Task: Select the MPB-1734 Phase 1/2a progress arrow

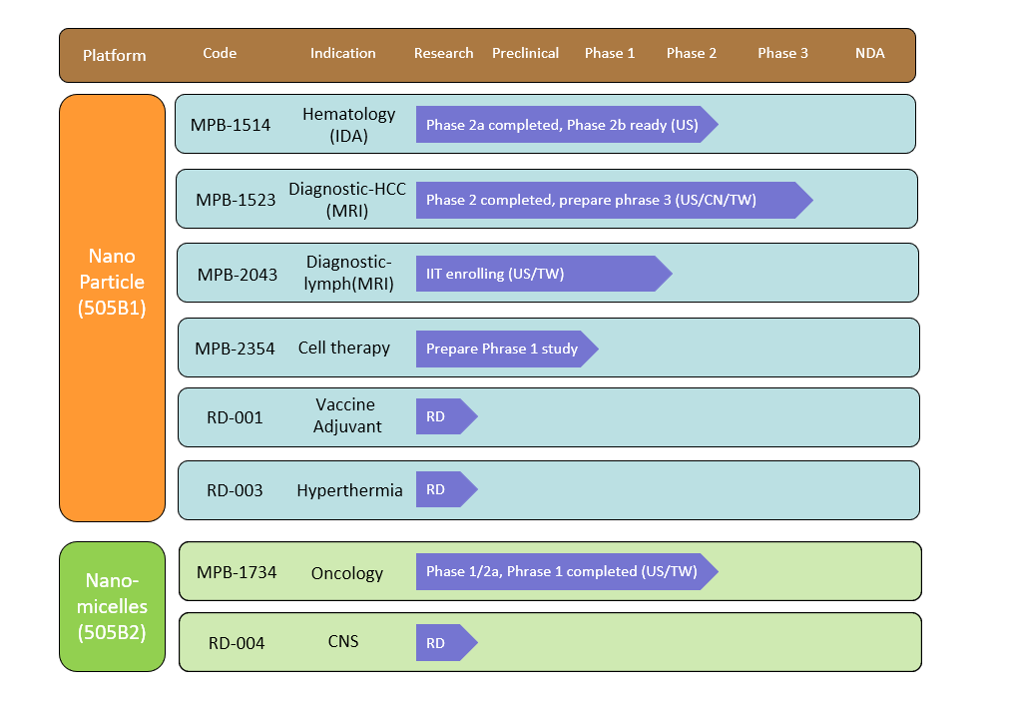Action: point(564,572)
